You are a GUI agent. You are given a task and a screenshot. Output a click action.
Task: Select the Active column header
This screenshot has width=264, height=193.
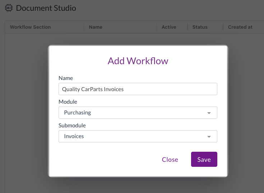tap(168, 27)
